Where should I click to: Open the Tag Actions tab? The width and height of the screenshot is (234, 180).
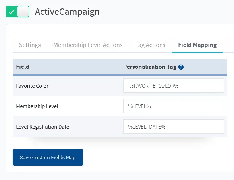coord(150,45)
